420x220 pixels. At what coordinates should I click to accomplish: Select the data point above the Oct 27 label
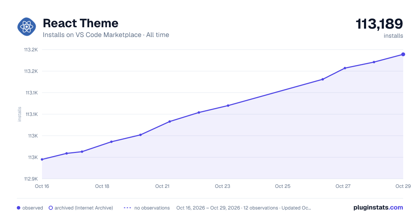[345, 68]
